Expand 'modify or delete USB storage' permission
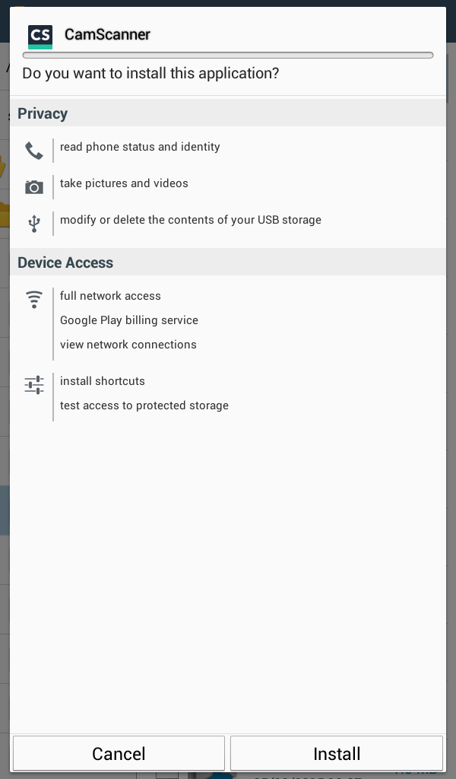The height and width of the screenshot is (779, 456). coord(191,220)
